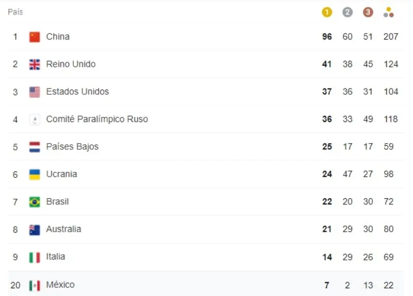Click Reino Unido's gold count of 41
Screen dimensions: 413x296
(x=327, y=64)
